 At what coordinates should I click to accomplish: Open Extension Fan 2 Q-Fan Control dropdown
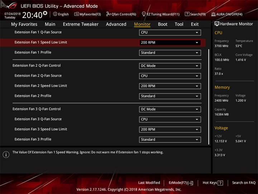pyautogui.click(x=170, y=66)
